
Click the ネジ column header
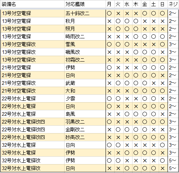173,4
